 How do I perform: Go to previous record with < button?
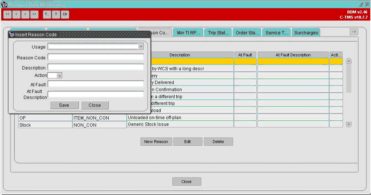coord(16,14)
